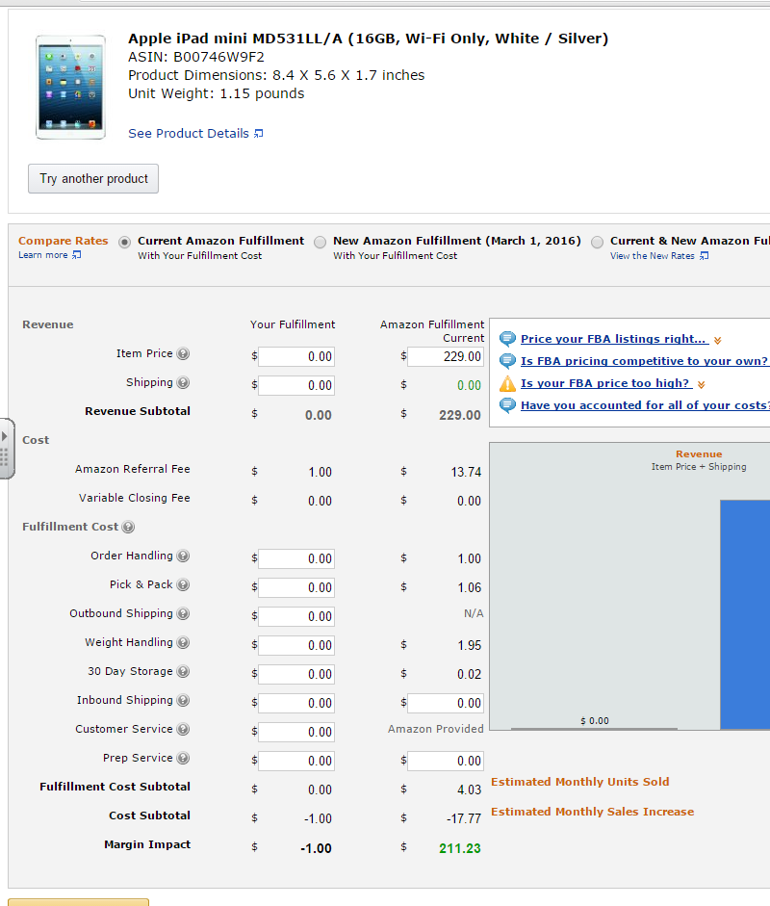Click Your Fulfillment Outbound Shipping field

296,616
